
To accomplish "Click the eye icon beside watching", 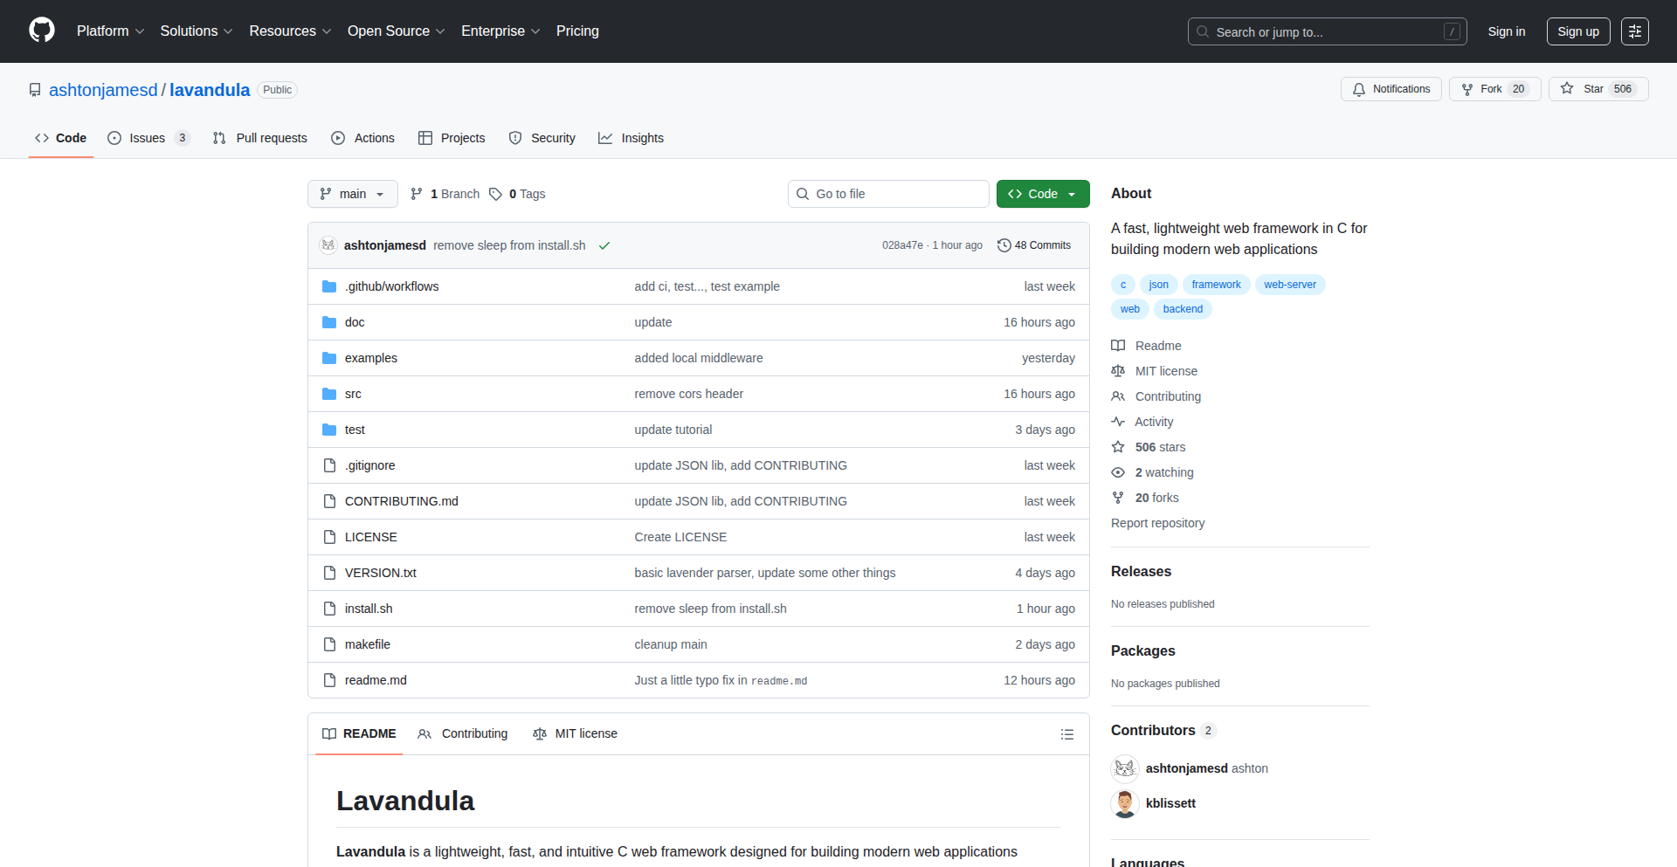I will (x=1118, y=472).
